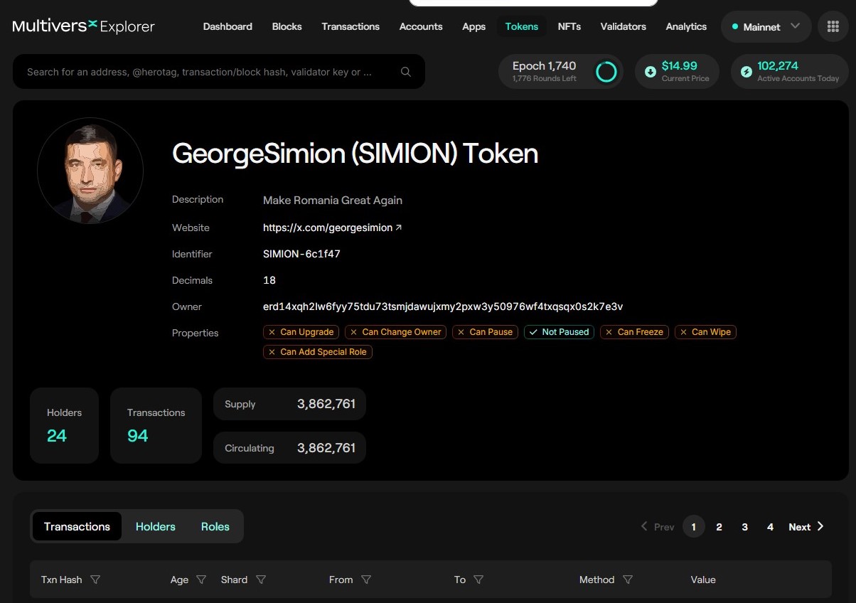The image size is (856, 603).
Task: Click the Next page chevron arrow
Action: [x=820, y=526]
